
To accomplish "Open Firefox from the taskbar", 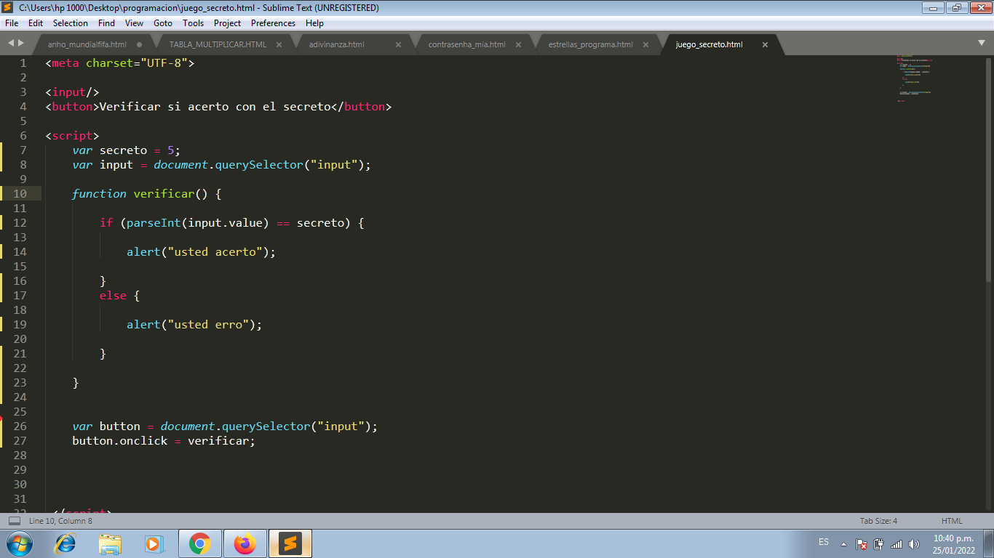I will tap(244, 543).
